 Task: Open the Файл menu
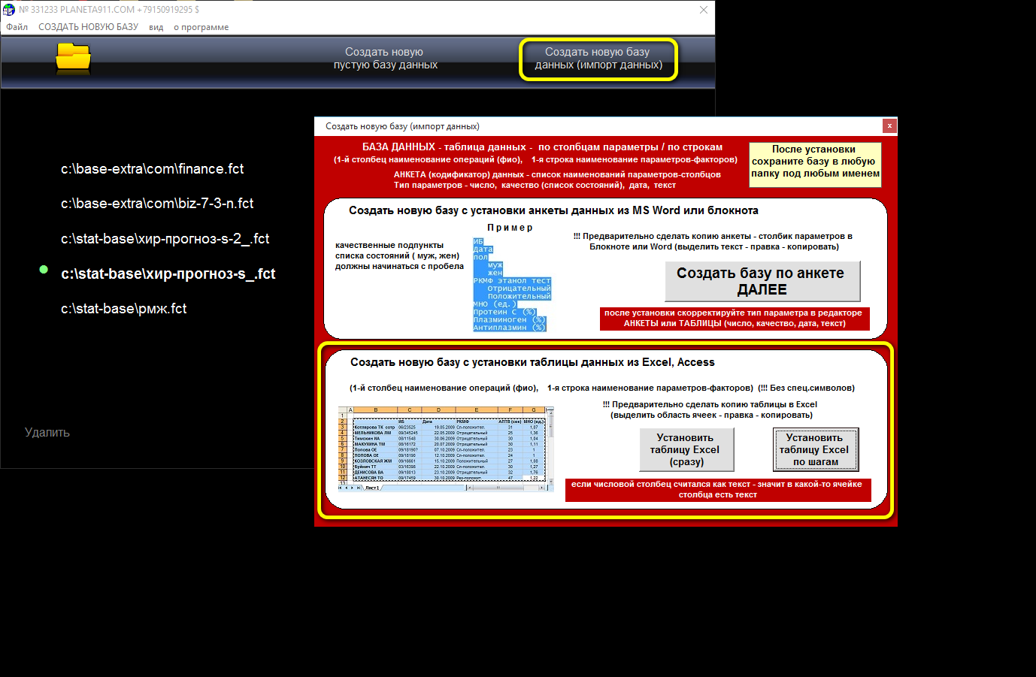(x=17, y=27)
